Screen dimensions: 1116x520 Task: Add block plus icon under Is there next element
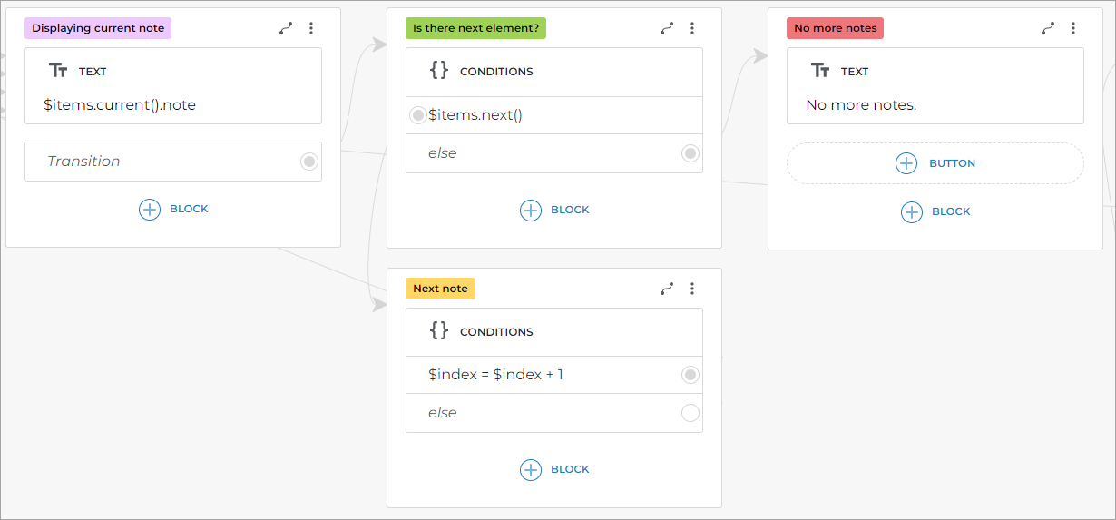point(531,210)
